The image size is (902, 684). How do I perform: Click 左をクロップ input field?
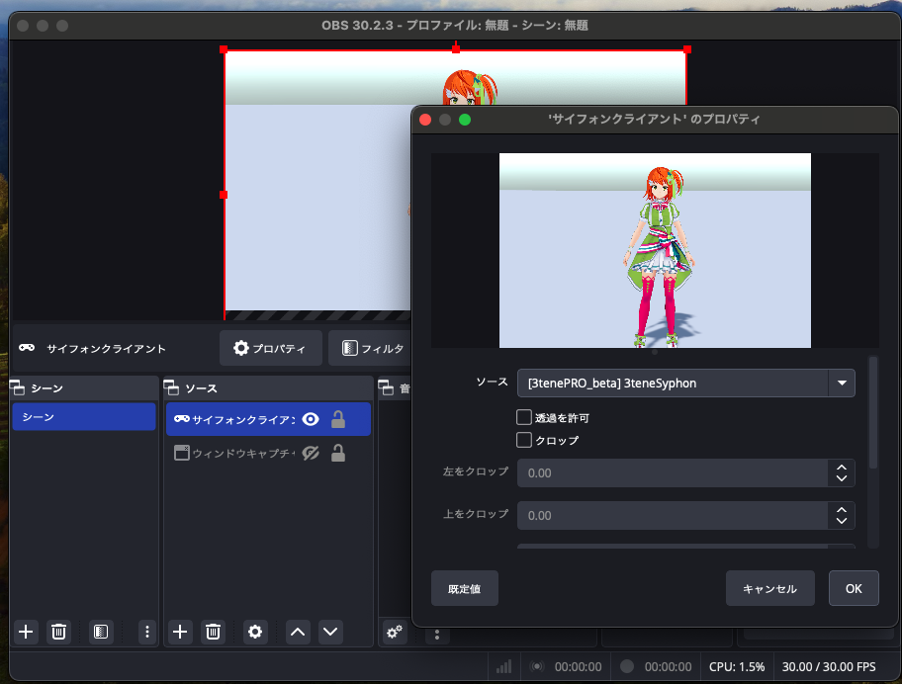pos(672,473)
